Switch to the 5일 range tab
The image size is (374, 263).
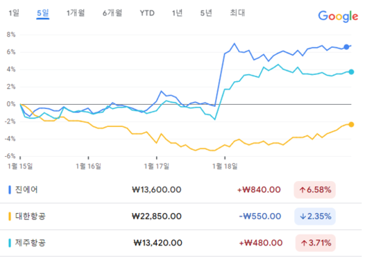(x=43, y=13)
